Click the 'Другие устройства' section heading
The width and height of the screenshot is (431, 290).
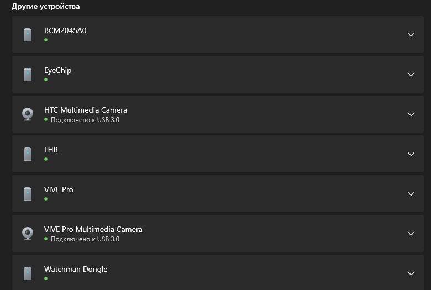pos(45,7)
